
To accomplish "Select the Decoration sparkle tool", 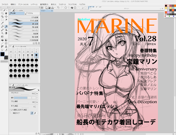I will (x=2, y=33).
